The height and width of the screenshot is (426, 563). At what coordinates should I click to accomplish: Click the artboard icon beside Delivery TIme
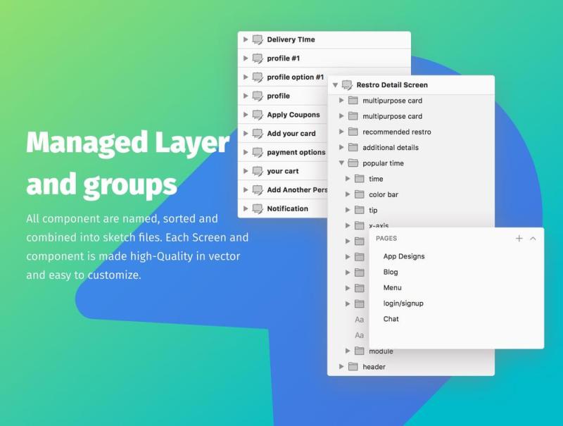click(258, 40)
